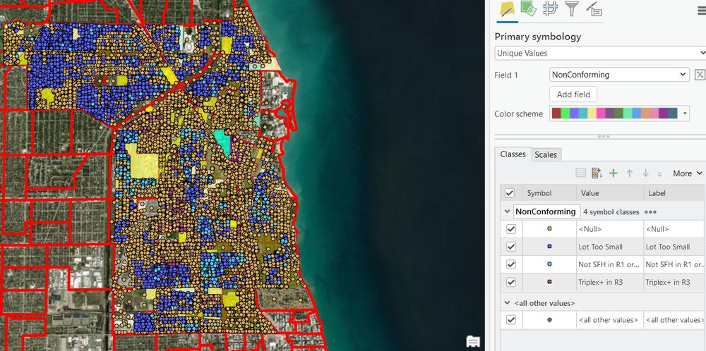Select the 'Not SFH in R1 or...' value cell
This screenshot has width=706, height=351.
pos(610,265)
